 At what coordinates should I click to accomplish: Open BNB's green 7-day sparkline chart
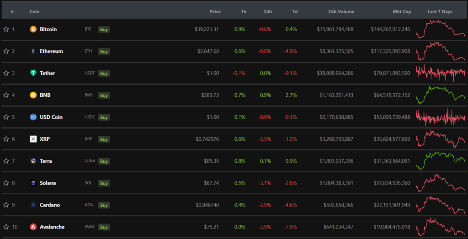pos(440,94)
